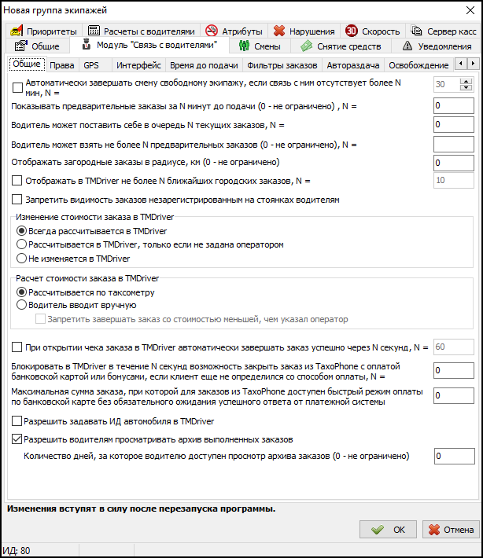This screenshot has width=483, height=558.
Task: Click the notepad icon of Общие top tab
Action: point(20,46)
